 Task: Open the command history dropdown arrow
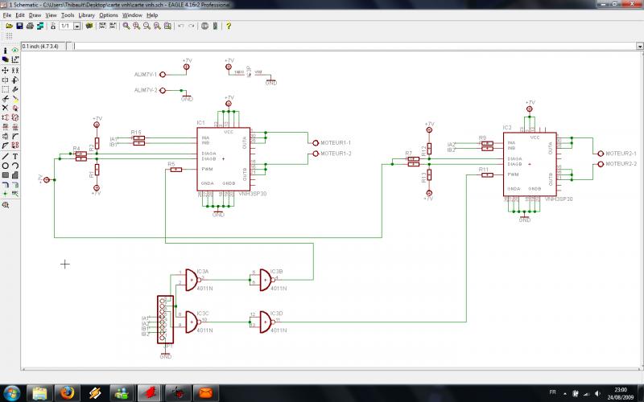coord(640,47)
